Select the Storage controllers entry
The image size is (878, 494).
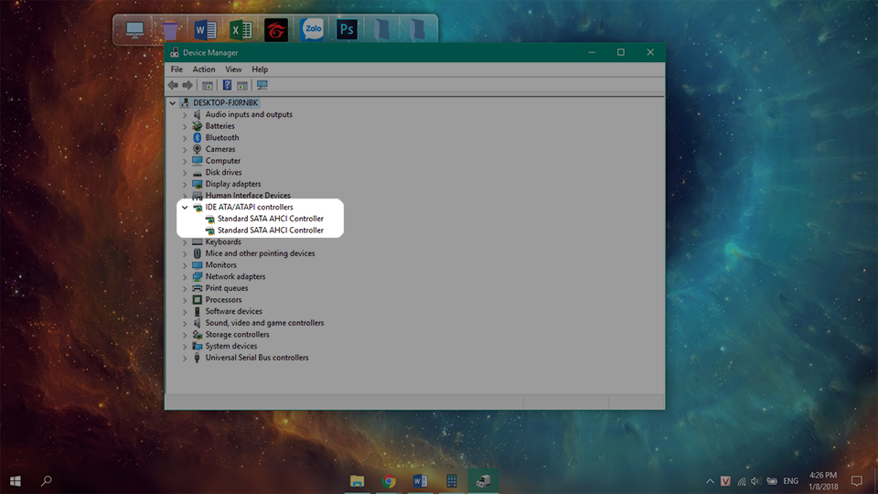(x=238, y=335)
